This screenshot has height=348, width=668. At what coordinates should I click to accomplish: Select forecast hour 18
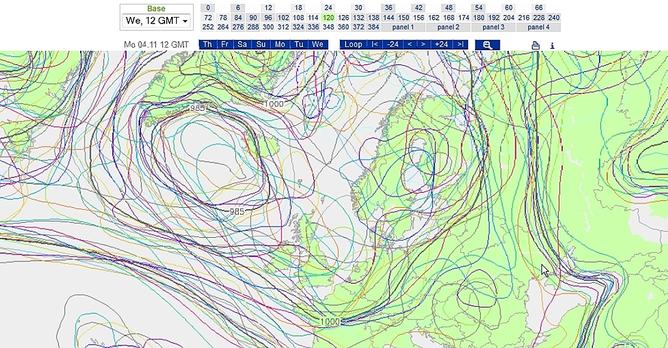298,8
